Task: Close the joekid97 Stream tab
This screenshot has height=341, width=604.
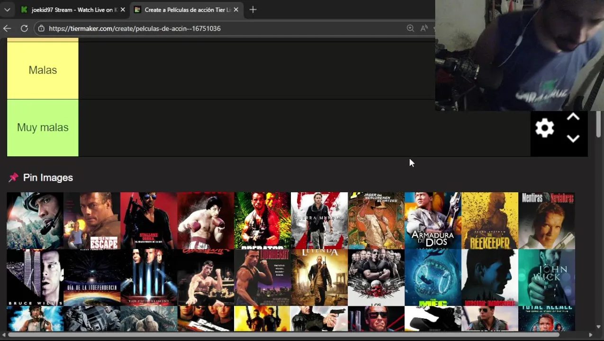Action: 123,9
